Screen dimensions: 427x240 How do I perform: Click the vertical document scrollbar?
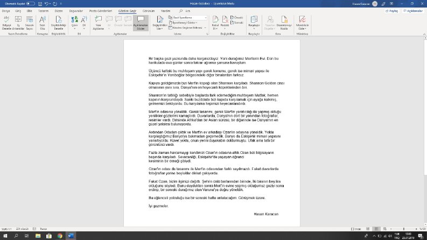425,132
